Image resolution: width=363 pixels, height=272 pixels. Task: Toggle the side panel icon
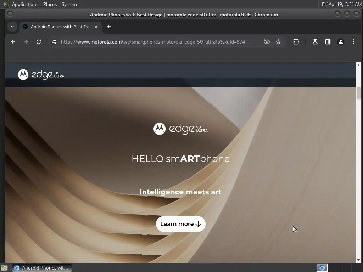coord(328,42)
